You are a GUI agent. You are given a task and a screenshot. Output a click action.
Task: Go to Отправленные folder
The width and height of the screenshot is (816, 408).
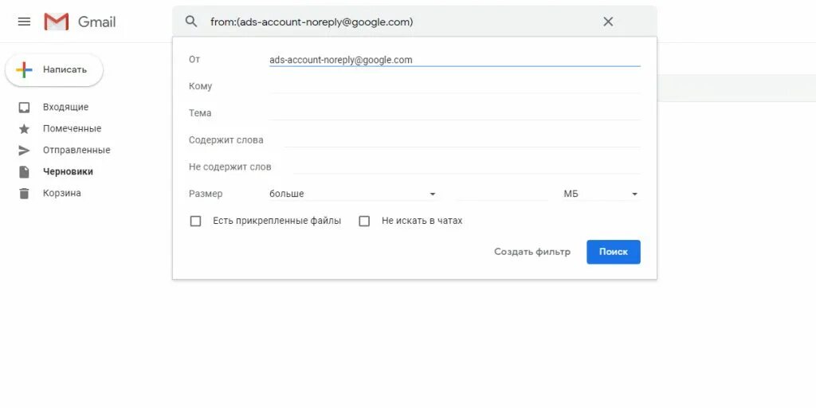(76, 151)
